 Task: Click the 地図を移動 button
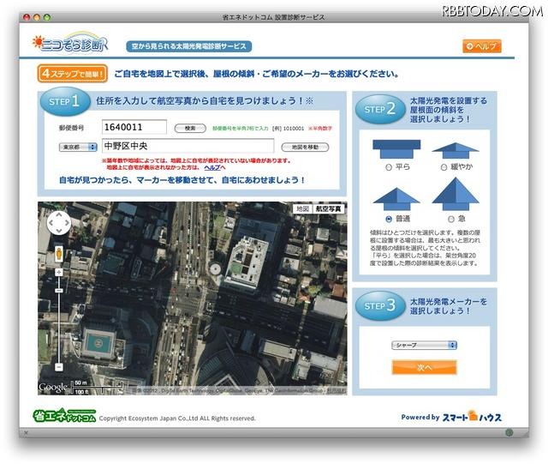[305, 147]
